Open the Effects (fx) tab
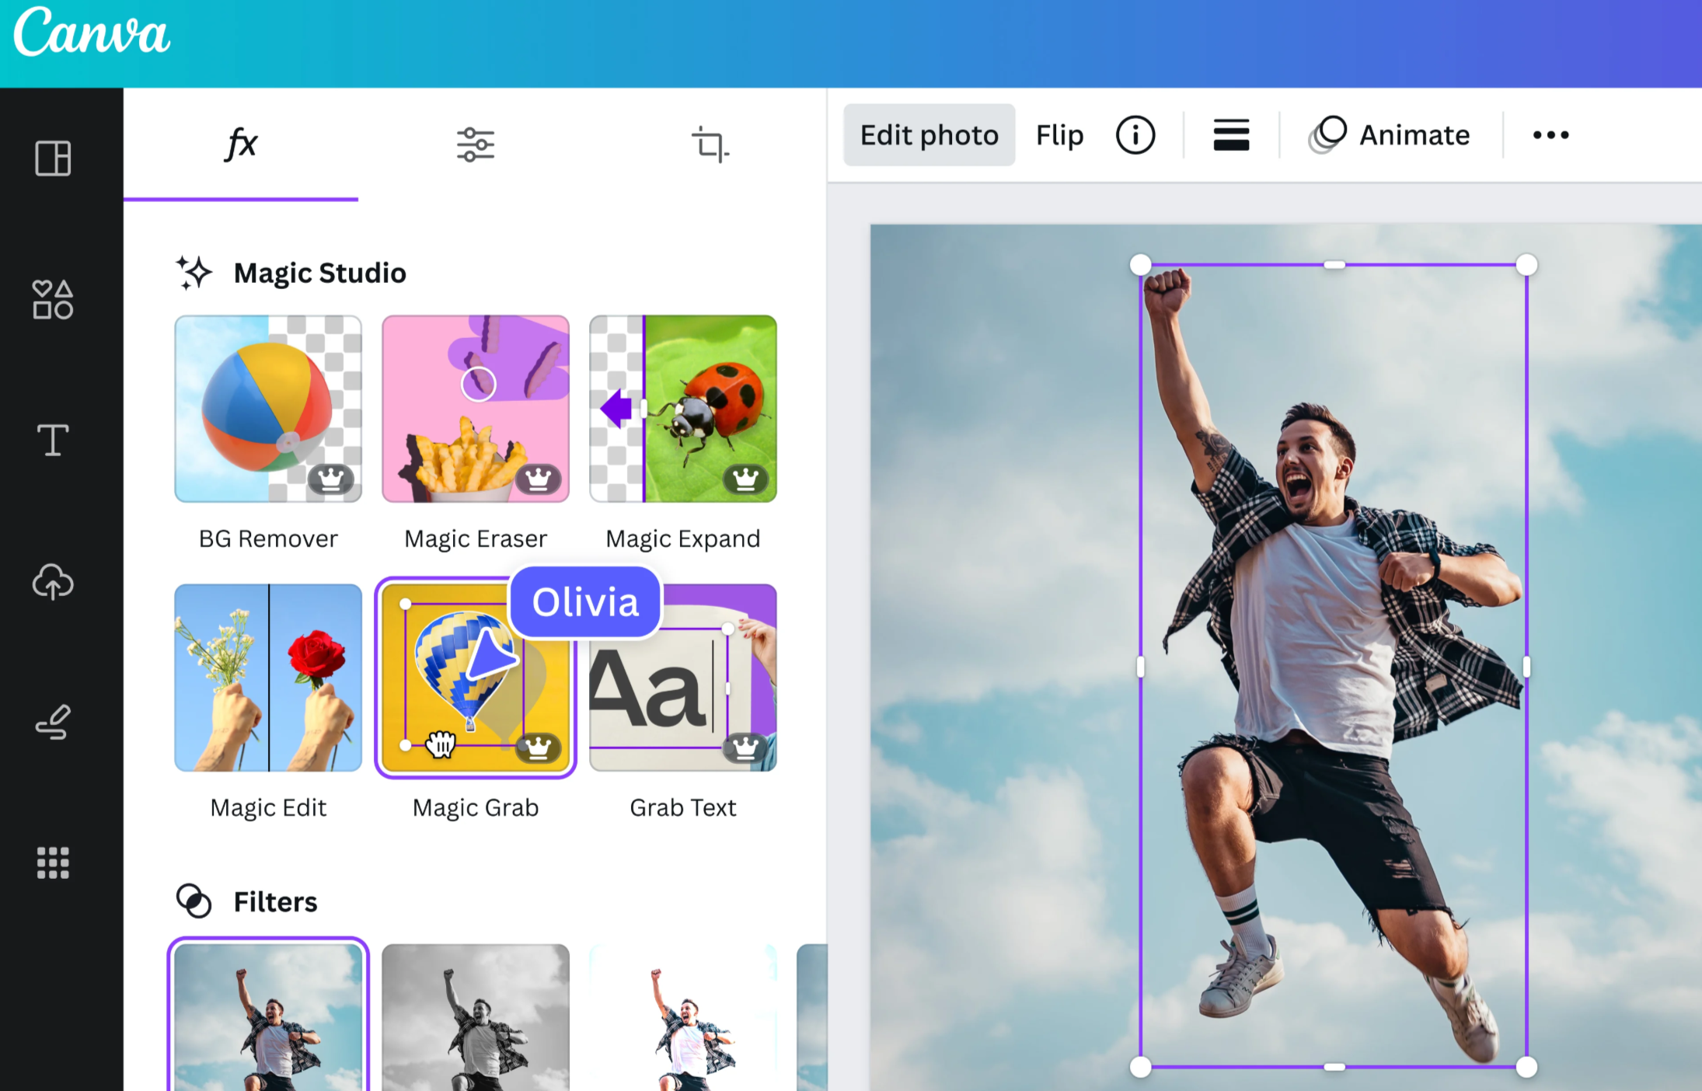 pos(240,144)
